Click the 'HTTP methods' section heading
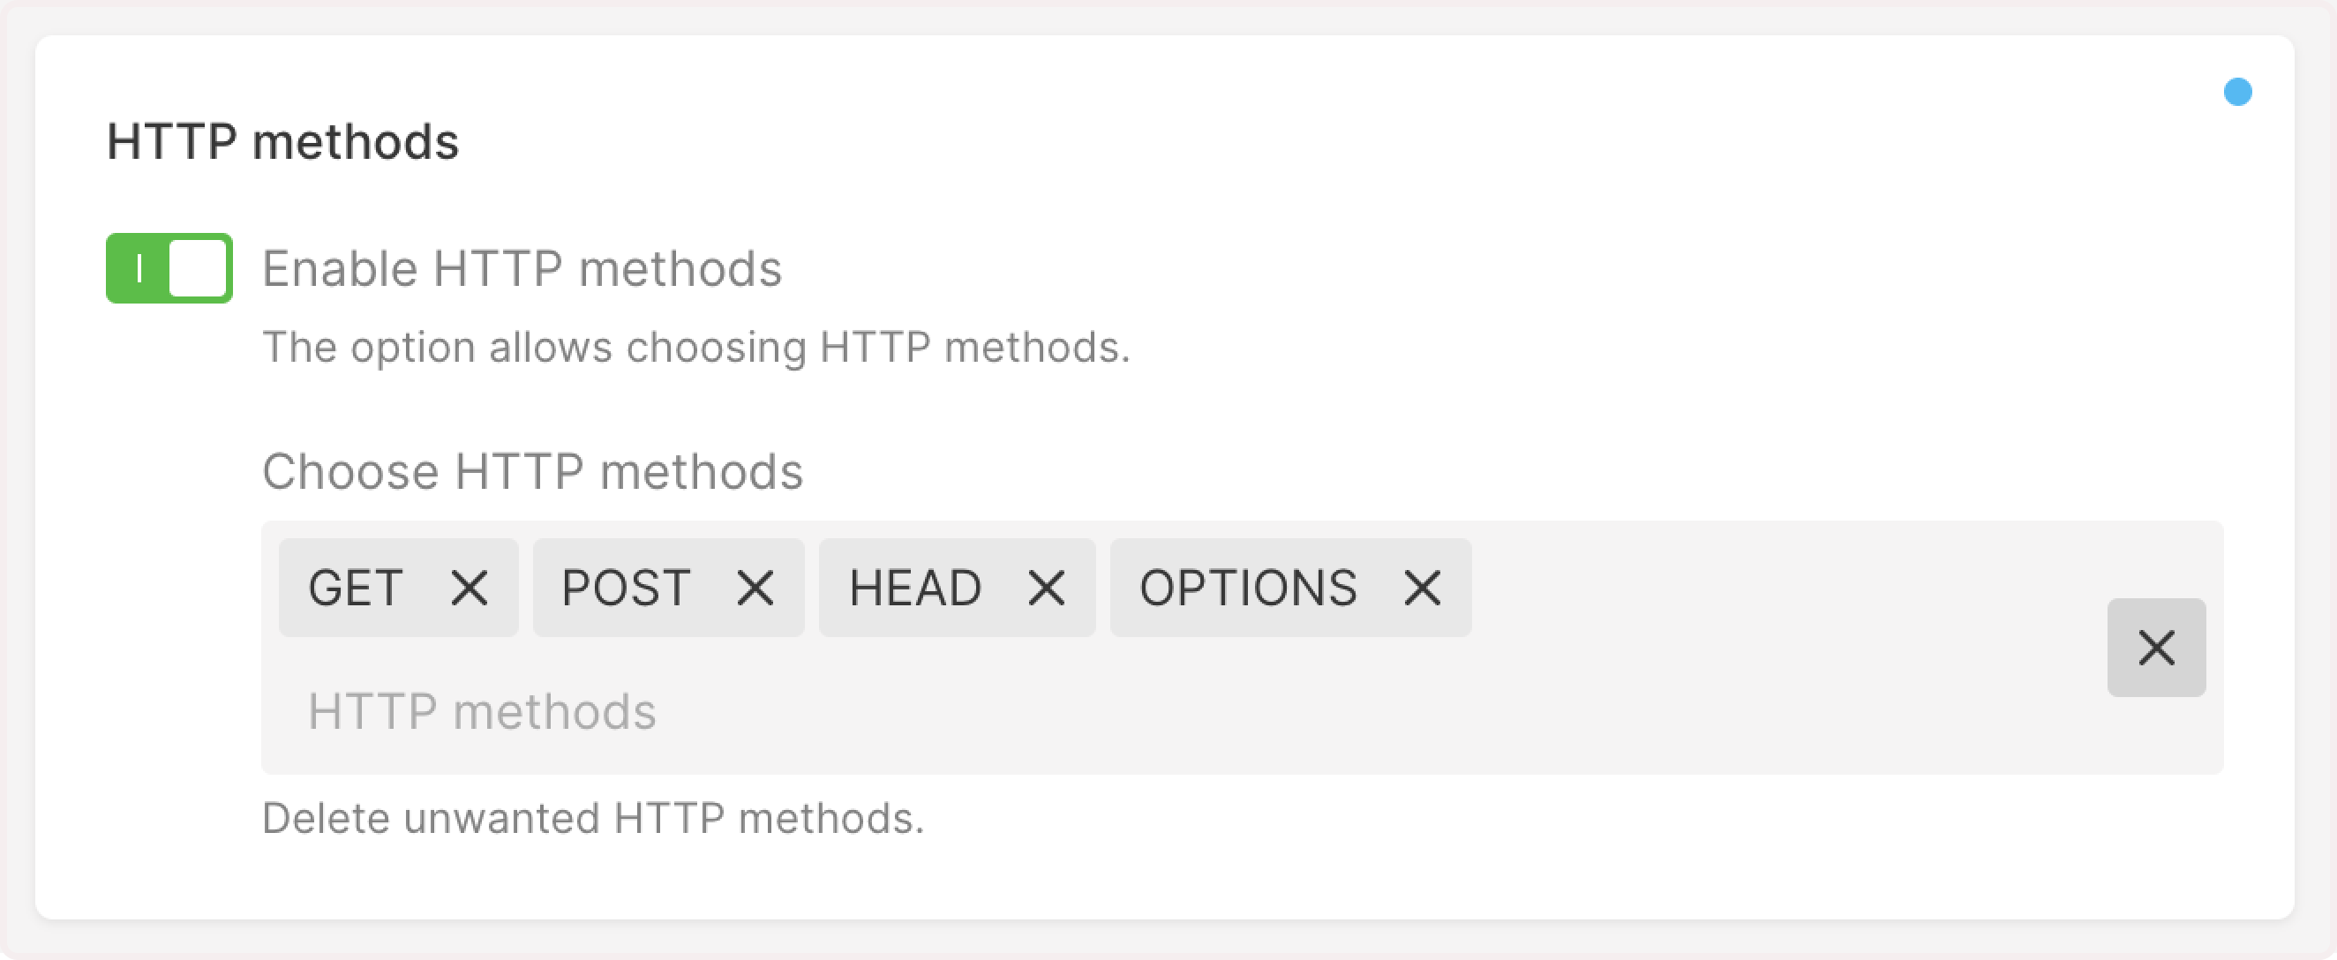Screen dimensions: 2337x960 pos(283,142)
